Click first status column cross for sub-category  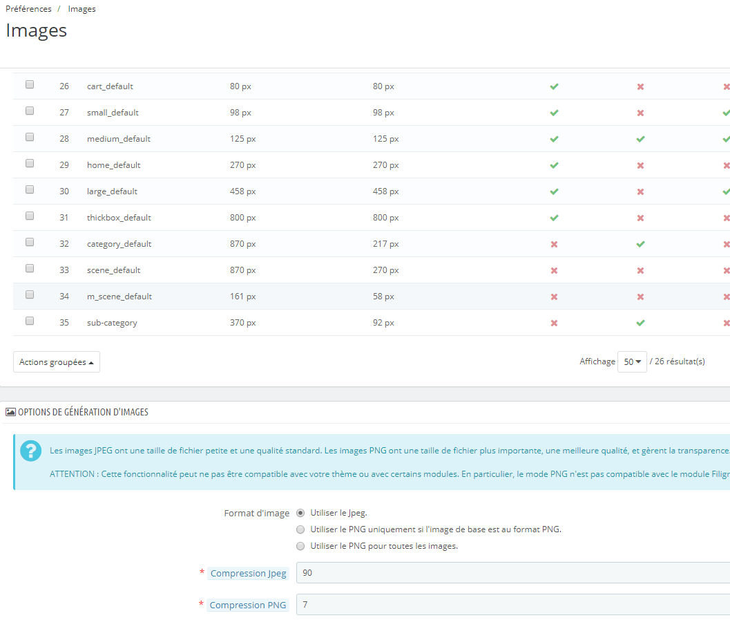pos(554,323)
